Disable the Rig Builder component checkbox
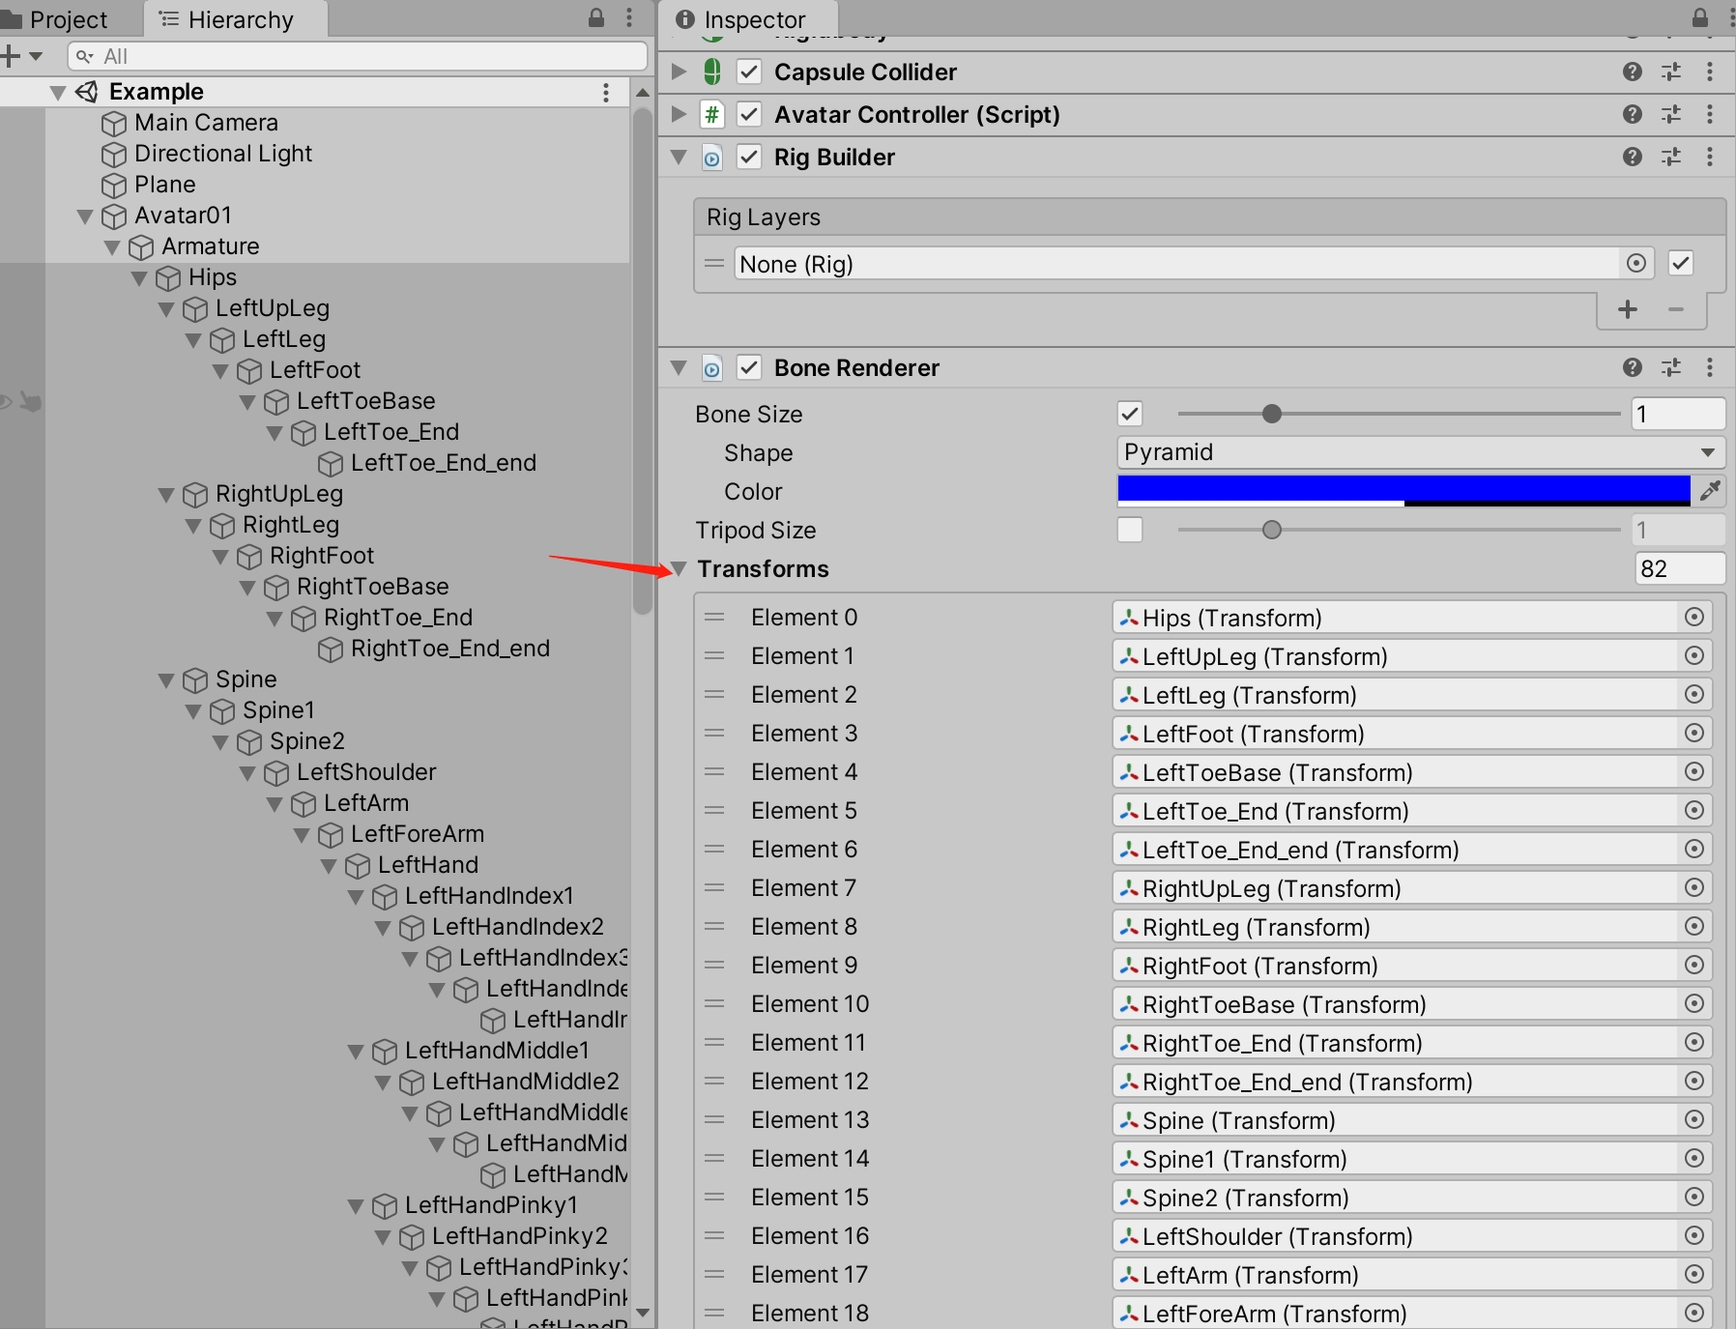Screen dimensions: 1736x1329 point(748,157)
